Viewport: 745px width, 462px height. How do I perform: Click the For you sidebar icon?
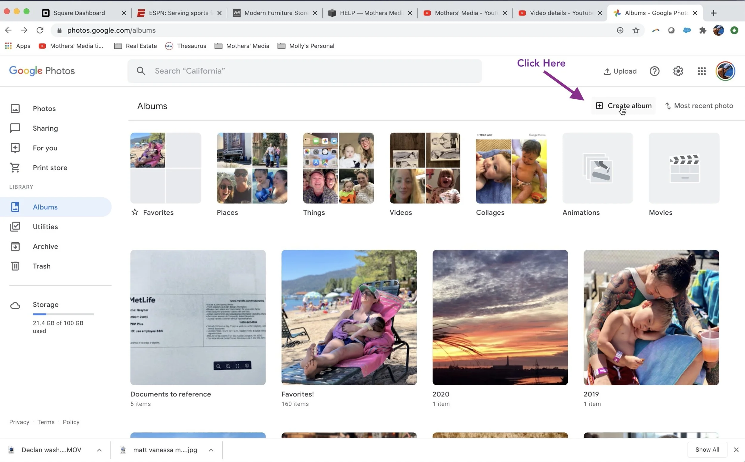(x=15, y=148)
